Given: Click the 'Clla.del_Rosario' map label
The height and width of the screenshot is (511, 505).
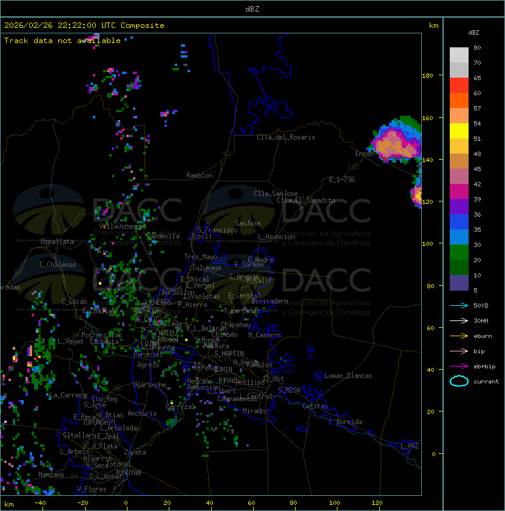Looking at the screenshot, I should point(286,137).
